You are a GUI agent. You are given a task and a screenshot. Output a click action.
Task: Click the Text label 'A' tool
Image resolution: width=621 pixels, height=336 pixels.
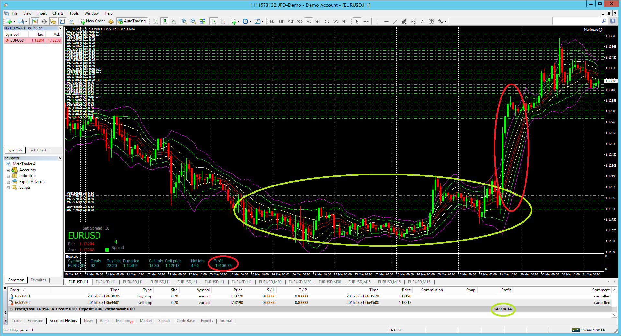(422, 21)
